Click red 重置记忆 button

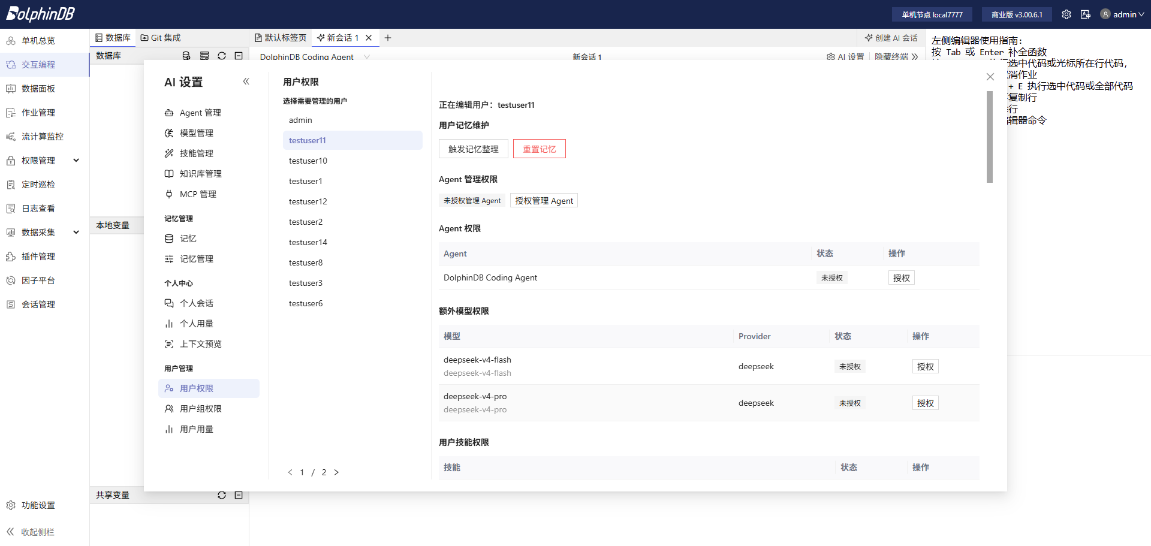(x=540, y=149)
